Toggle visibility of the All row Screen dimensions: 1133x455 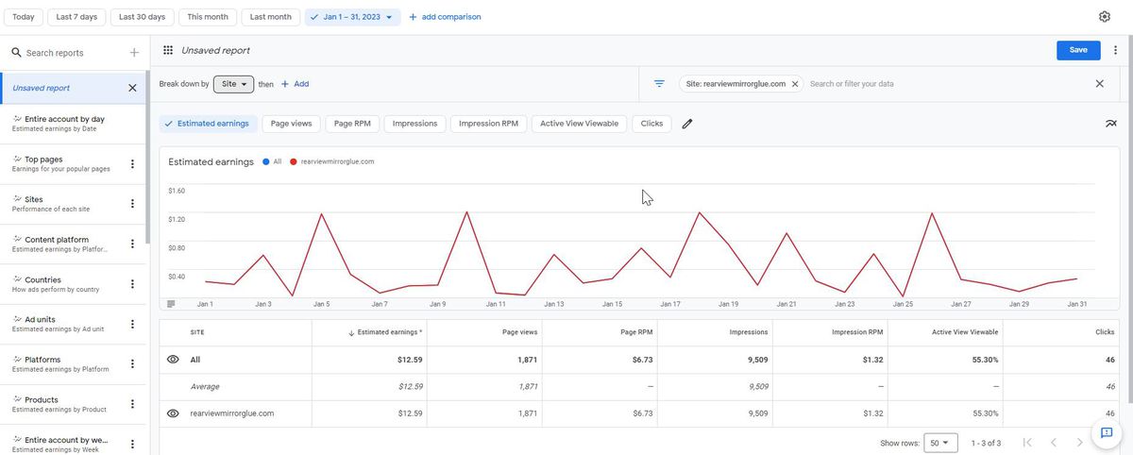coord(173,360)
